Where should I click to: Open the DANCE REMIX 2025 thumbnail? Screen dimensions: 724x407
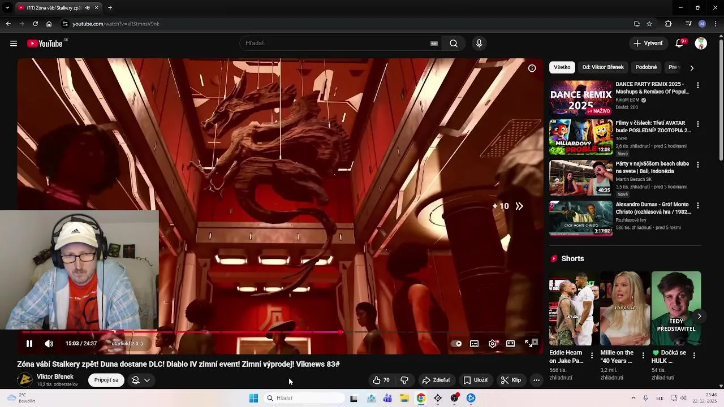click(581, 98)
